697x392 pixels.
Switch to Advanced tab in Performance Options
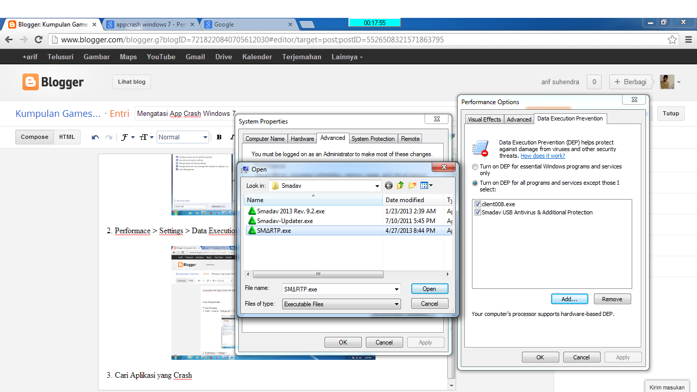[519, 119]
